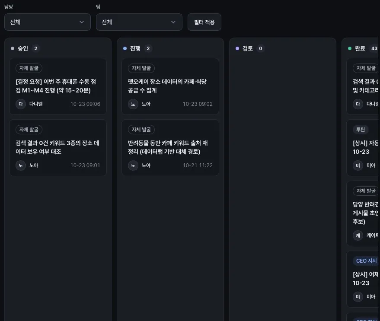Click the 루틴 tag in the 완료 column
Viewport: 380px width, 321px height.
361,130
